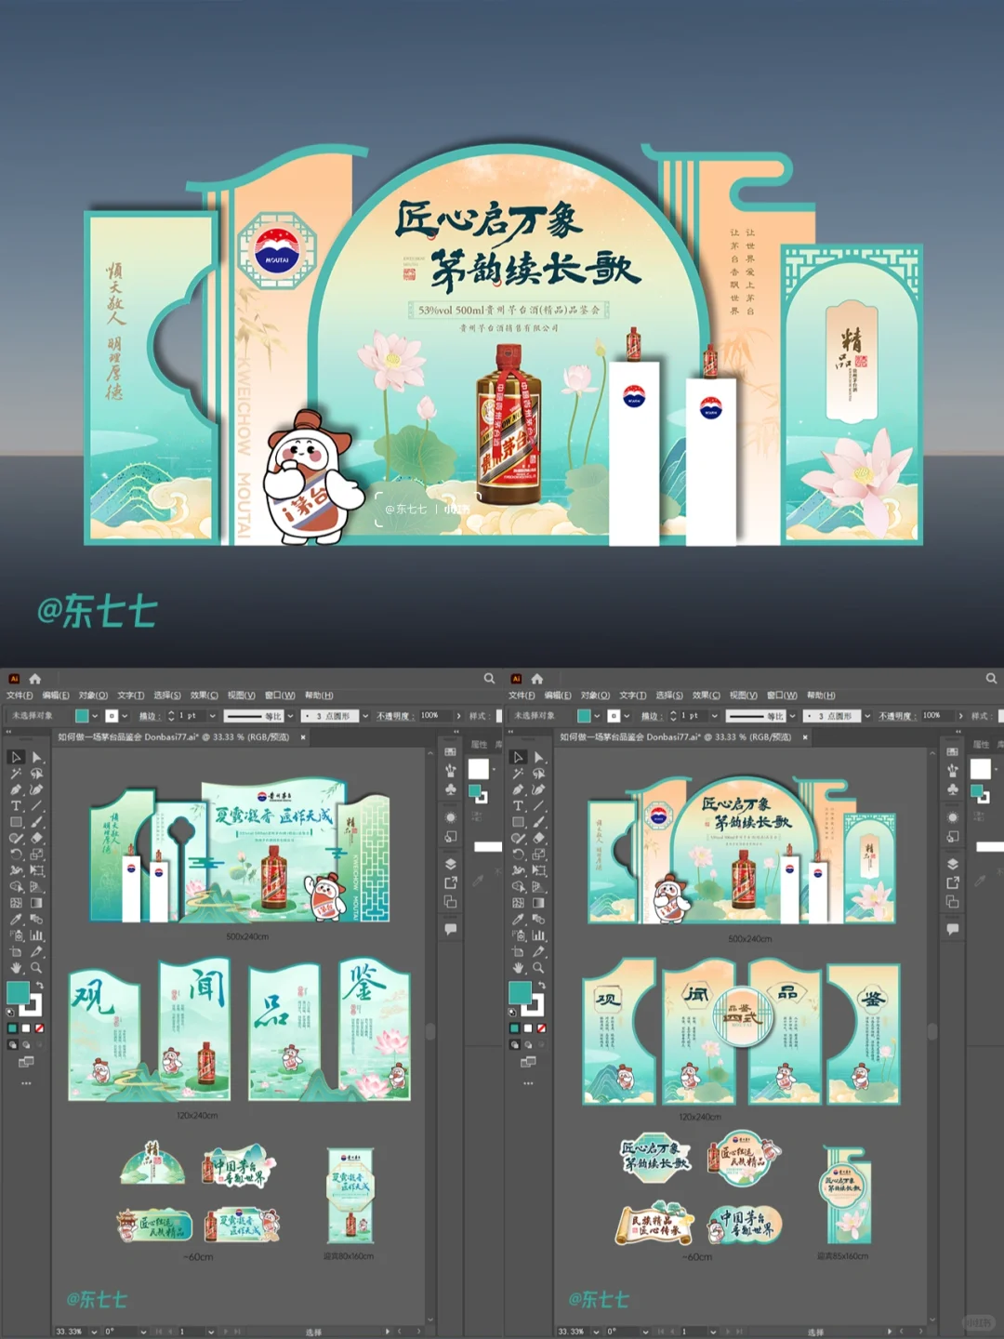Pick the Shape Builder tool in right window
This screenshot has height=1339, width=1004.
[518, 887]
